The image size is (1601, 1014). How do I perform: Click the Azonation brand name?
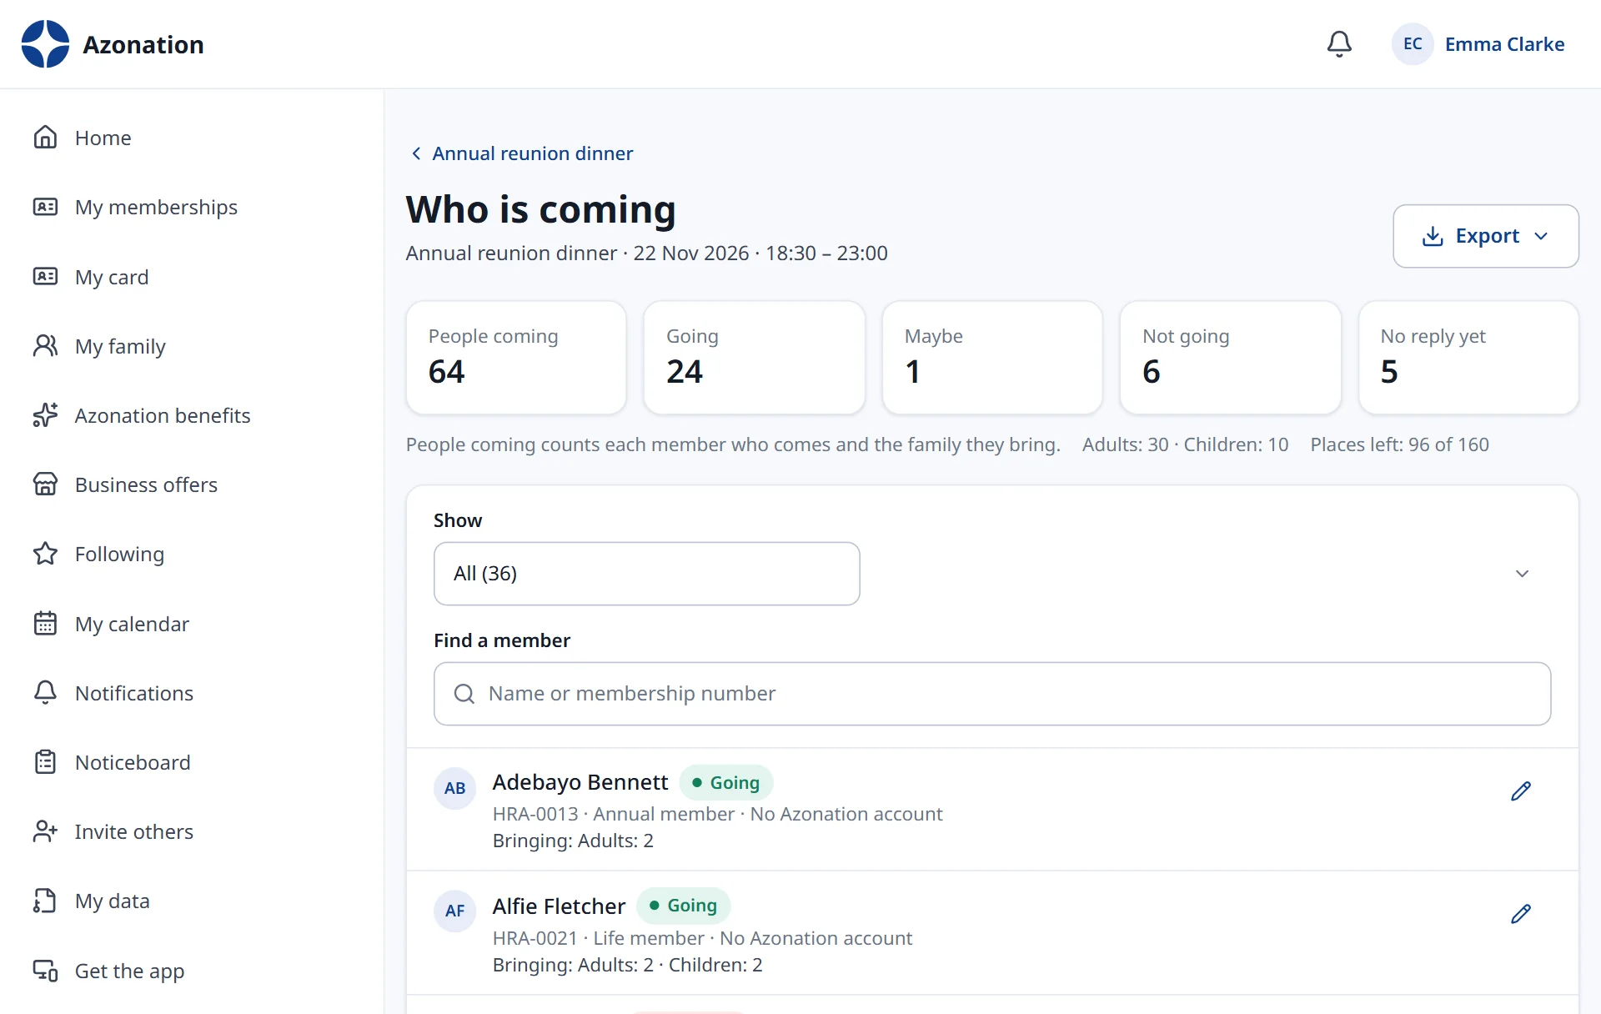coord(143,44)
